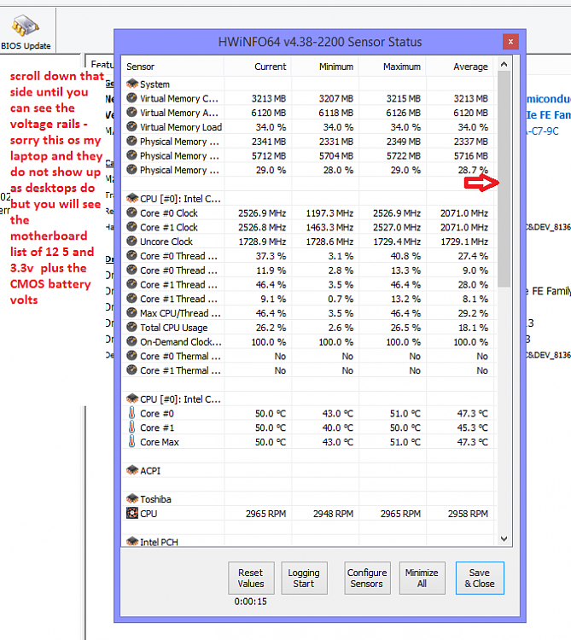The height and width of the screenshot is (640, 571).
Task: Click the Toshiba group chip icon
Action: (131, 499)
